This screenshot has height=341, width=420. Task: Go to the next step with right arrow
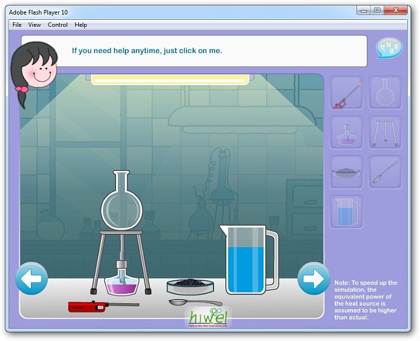click(x=314, y=279)
